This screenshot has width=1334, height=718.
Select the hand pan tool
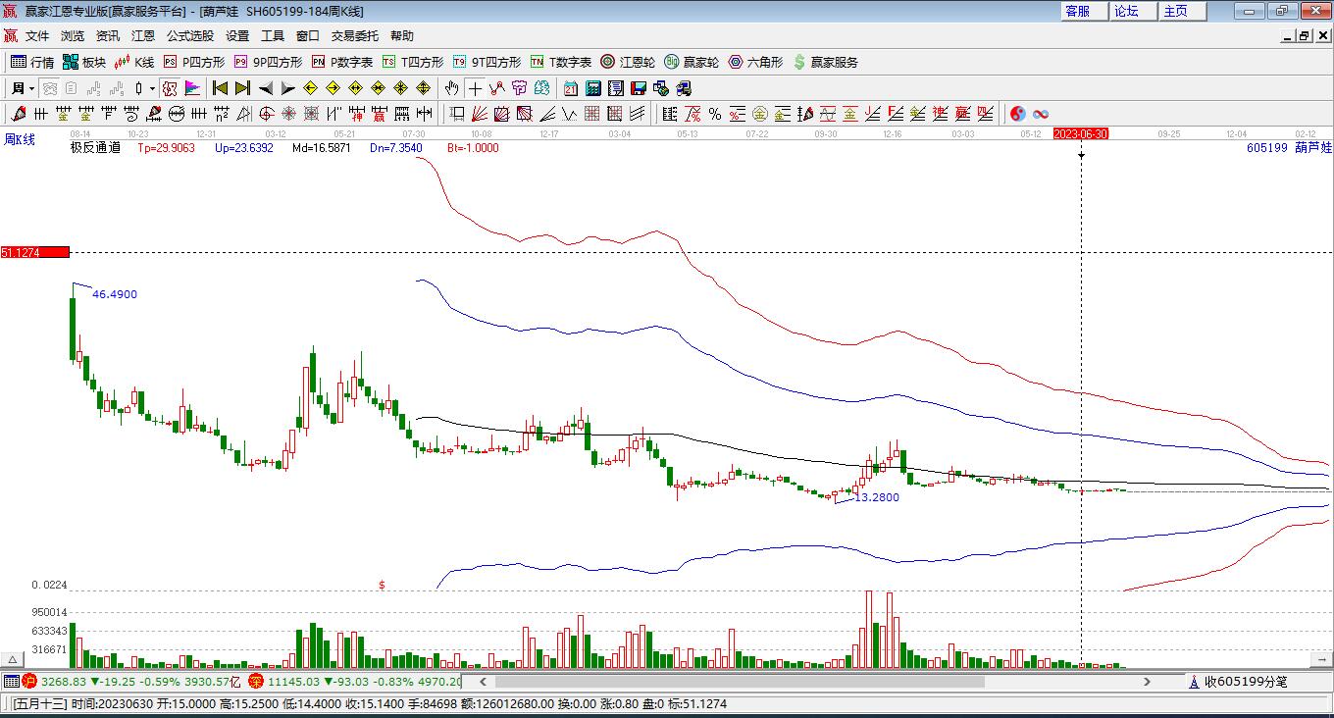(451, 88)
